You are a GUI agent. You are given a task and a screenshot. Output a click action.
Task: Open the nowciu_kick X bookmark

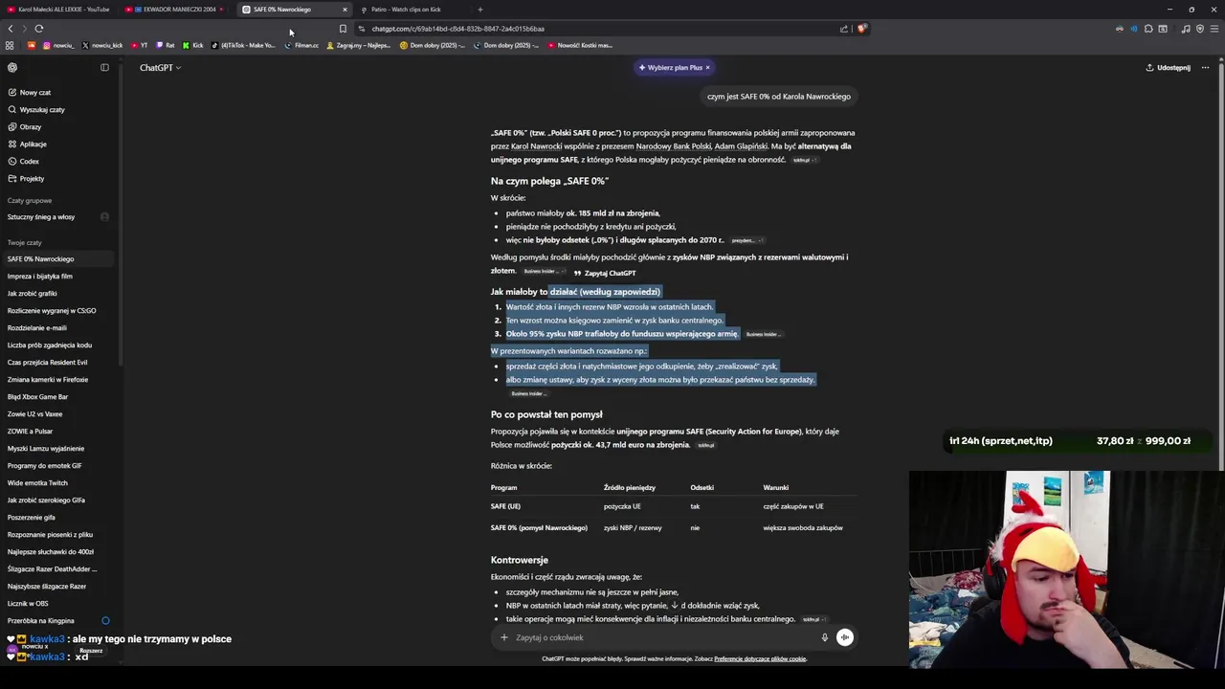(x=102, y=45)
